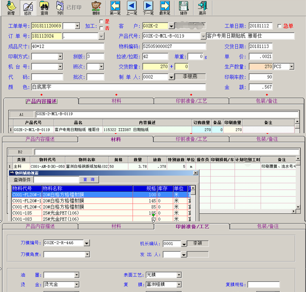306x292 pixels.
Task: Exit using the 离开 icon
Action: (x=203, y=8)
